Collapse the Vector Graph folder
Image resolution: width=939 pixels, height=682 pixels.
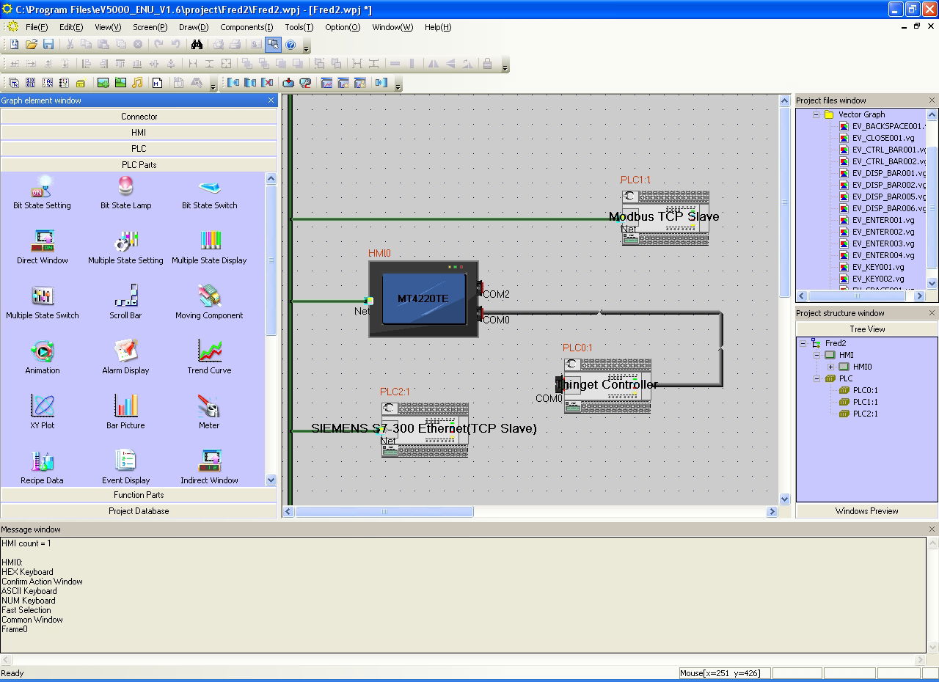[x=816, y=114]
